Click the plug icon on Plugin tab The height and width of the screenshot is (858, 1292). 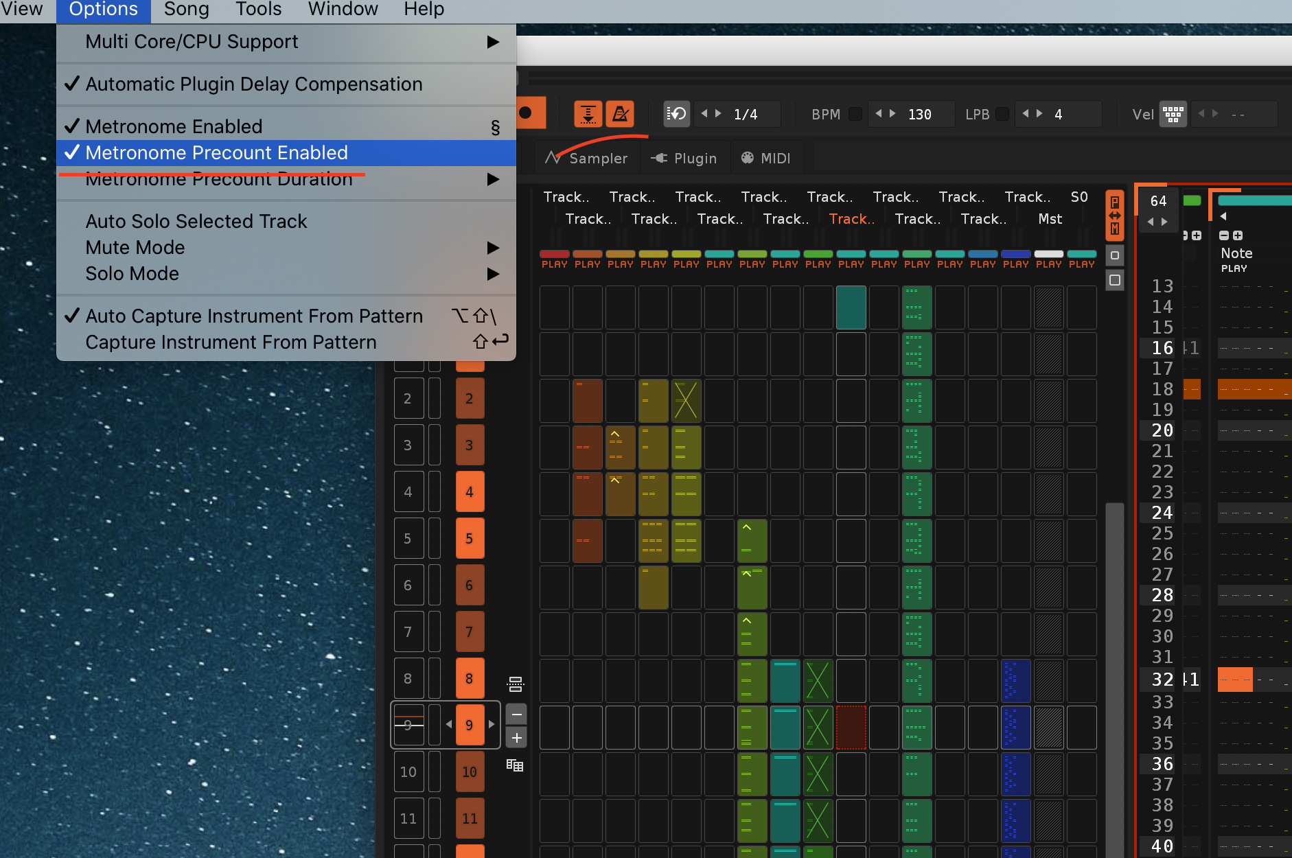coord(659,158)
